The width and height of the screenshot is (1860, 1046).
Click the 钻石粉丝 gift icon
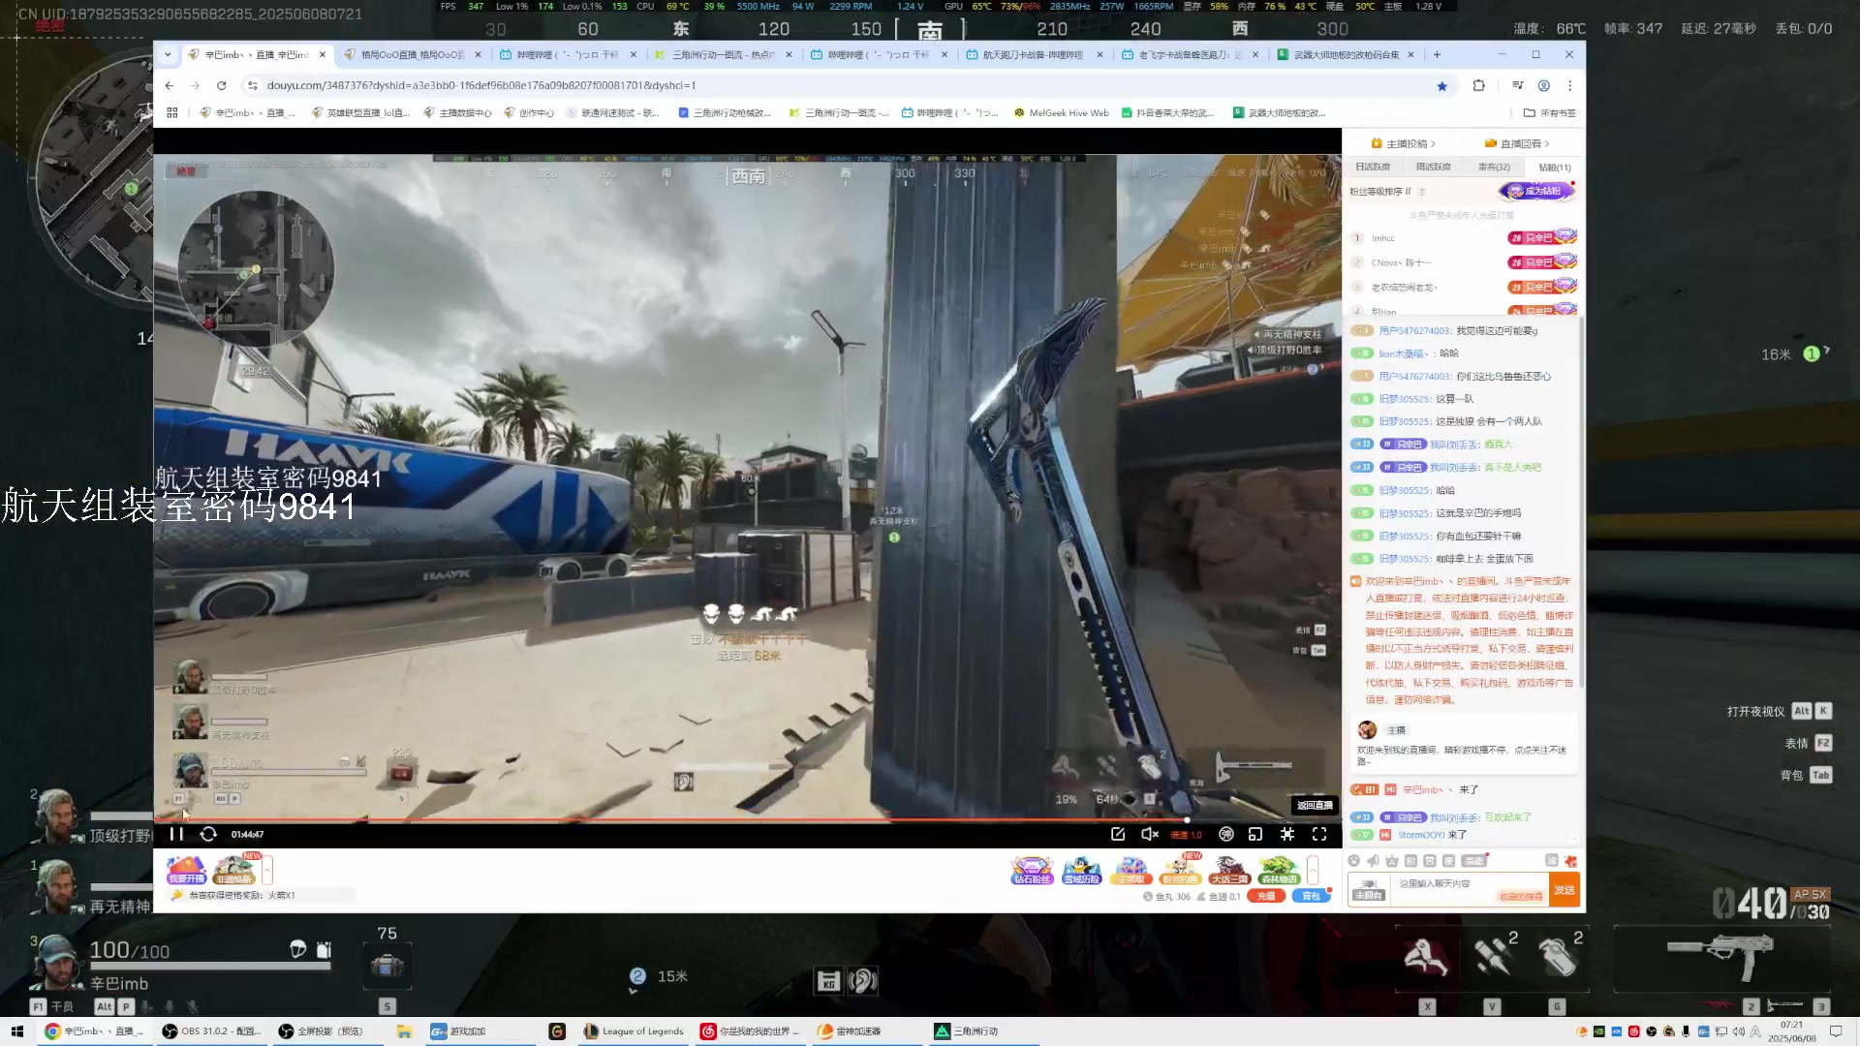1032,870
